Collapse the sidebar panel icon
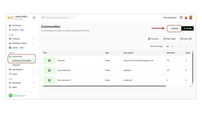This screenshot has width=202, height=113. coord(34,18)
